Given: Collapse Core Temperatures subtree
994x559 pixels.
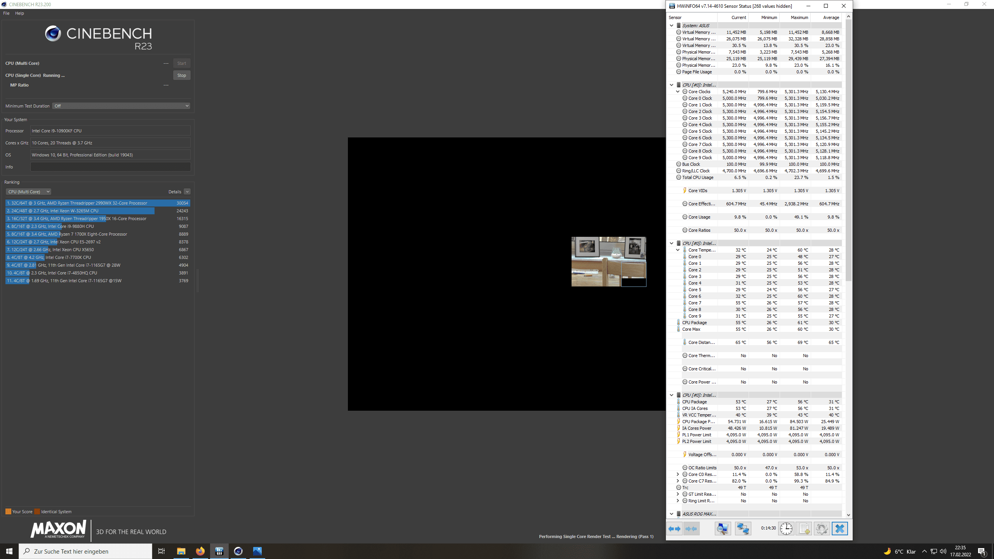Looking at the screenshot, I should 678,250.
